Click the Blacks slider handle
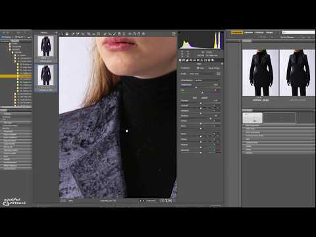The height and width of the screenshot is (237, 316). point(201,128)
